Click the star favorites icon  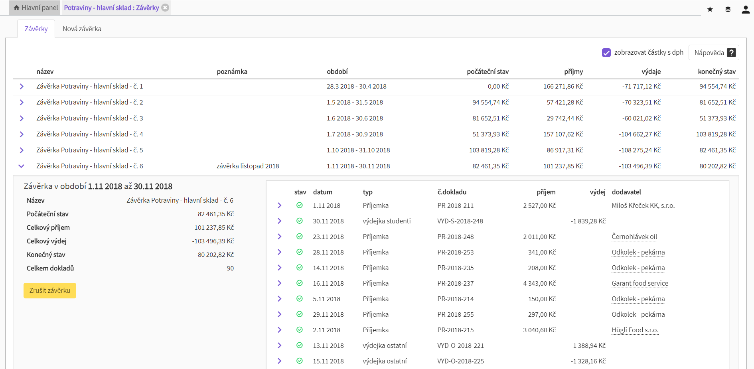710,9
